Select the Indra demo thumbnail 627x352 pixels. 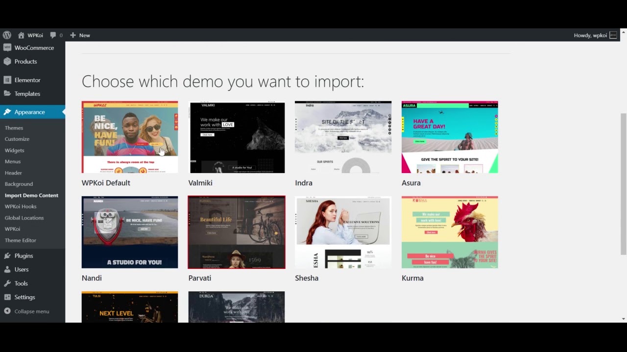point(343,137)
